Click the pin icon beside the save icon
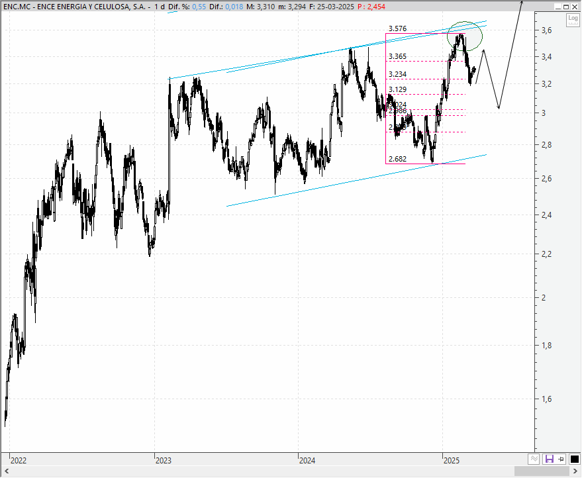The width and height of the screenshot is (582, 478). (x=561, y=459)
